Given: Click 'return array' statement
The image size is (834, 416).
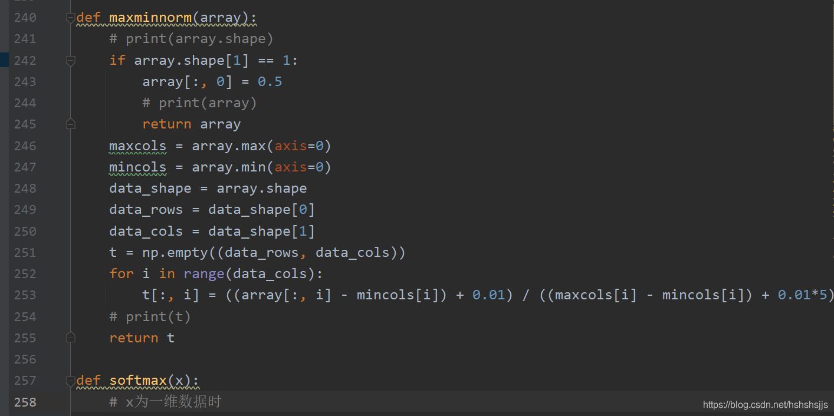Looking at the screenshot, I should (x=191, y=124).
